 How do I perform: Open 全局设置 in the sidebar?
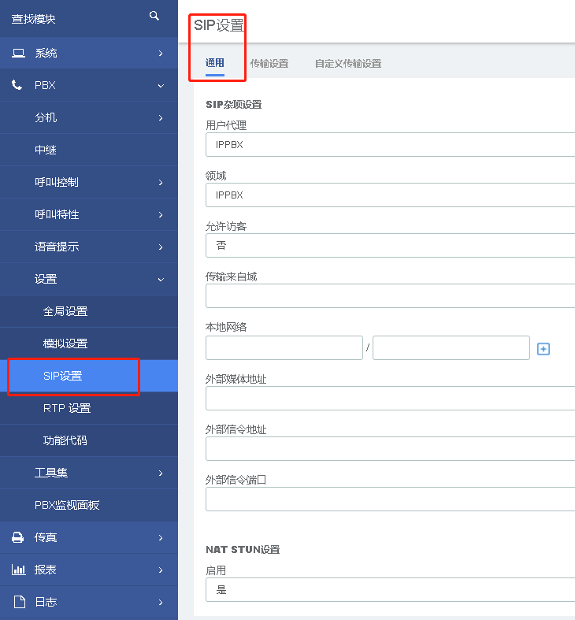[x=89, y=311]
